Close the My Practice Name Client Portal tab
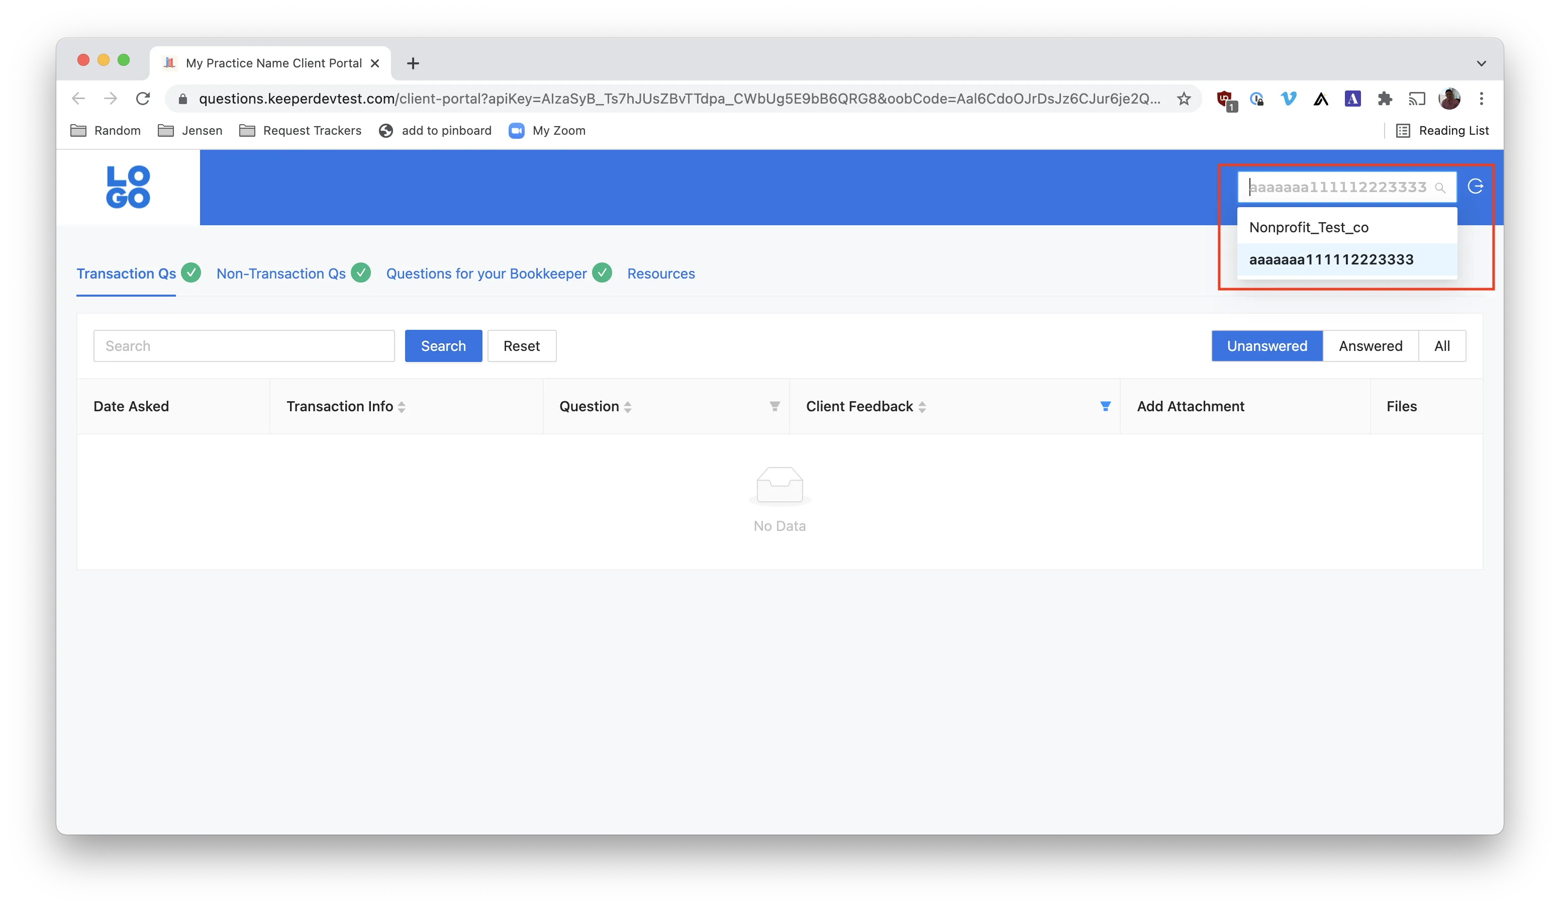 click(x=374, y=63)
